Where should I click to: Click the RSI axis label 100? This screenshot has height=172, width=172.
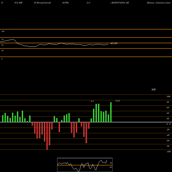pyautogui.click(x=3, y=31)
